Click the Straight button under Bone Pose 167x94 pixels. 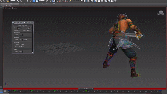[x=25, y=39]
